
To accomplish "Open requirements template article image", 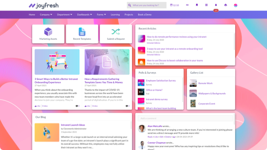I will tap(107, 62).
